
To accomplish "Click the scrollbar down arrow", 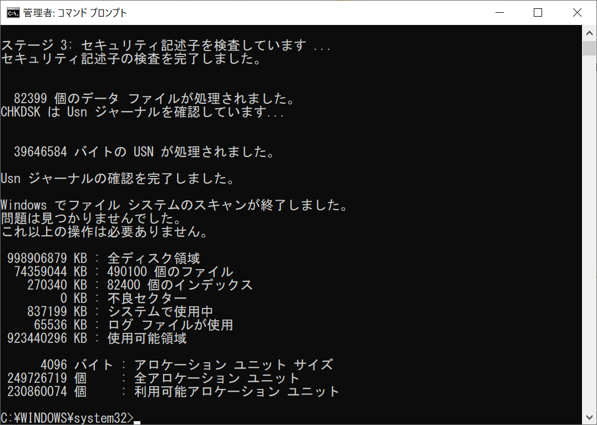I will [x=589, y=417].
